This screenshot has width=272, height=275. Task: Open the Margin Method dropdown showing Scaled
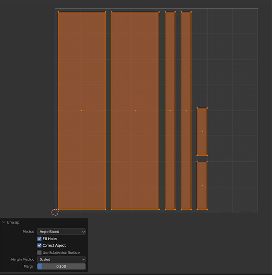[x=61, y=259]
